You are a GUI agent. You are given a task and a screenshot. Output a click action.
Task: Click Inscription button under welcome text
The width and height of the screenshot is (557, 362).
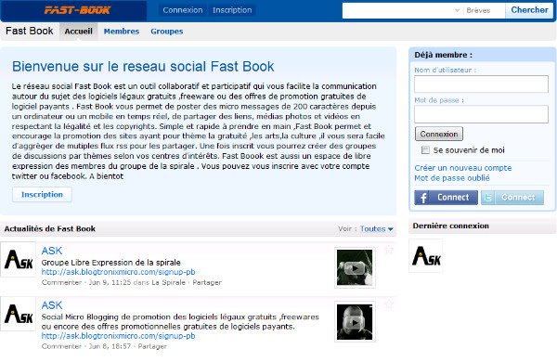(42, 194)
